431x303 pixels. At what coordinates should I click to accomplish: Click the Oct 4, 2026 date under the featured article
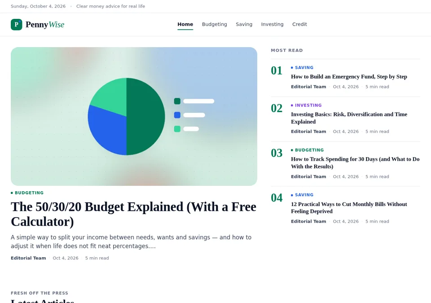click(66, 258)
